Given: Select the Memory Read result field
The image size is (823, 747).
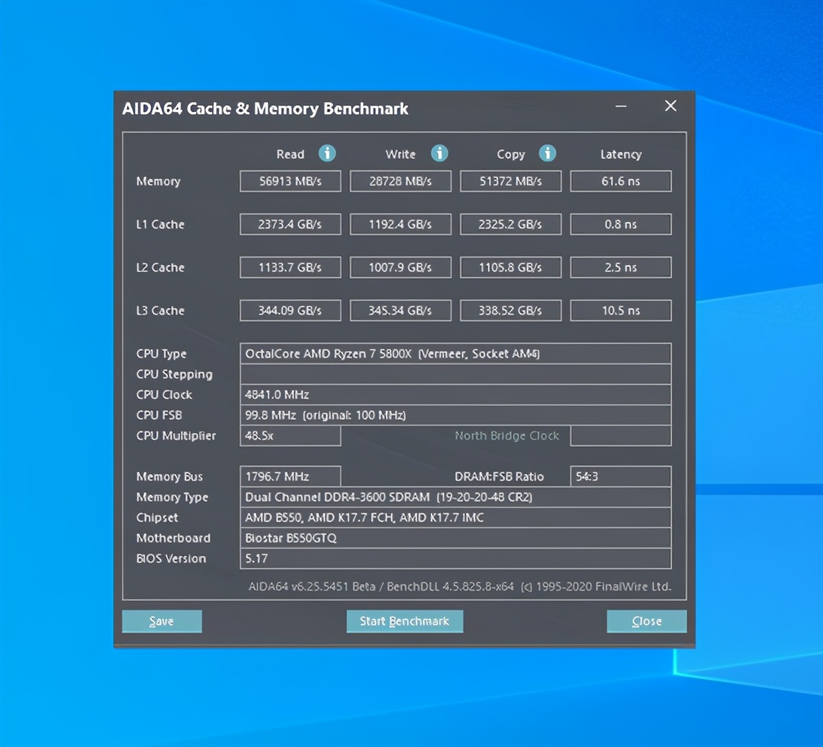Looking at the screenshot, I should (x=290, y=181).
